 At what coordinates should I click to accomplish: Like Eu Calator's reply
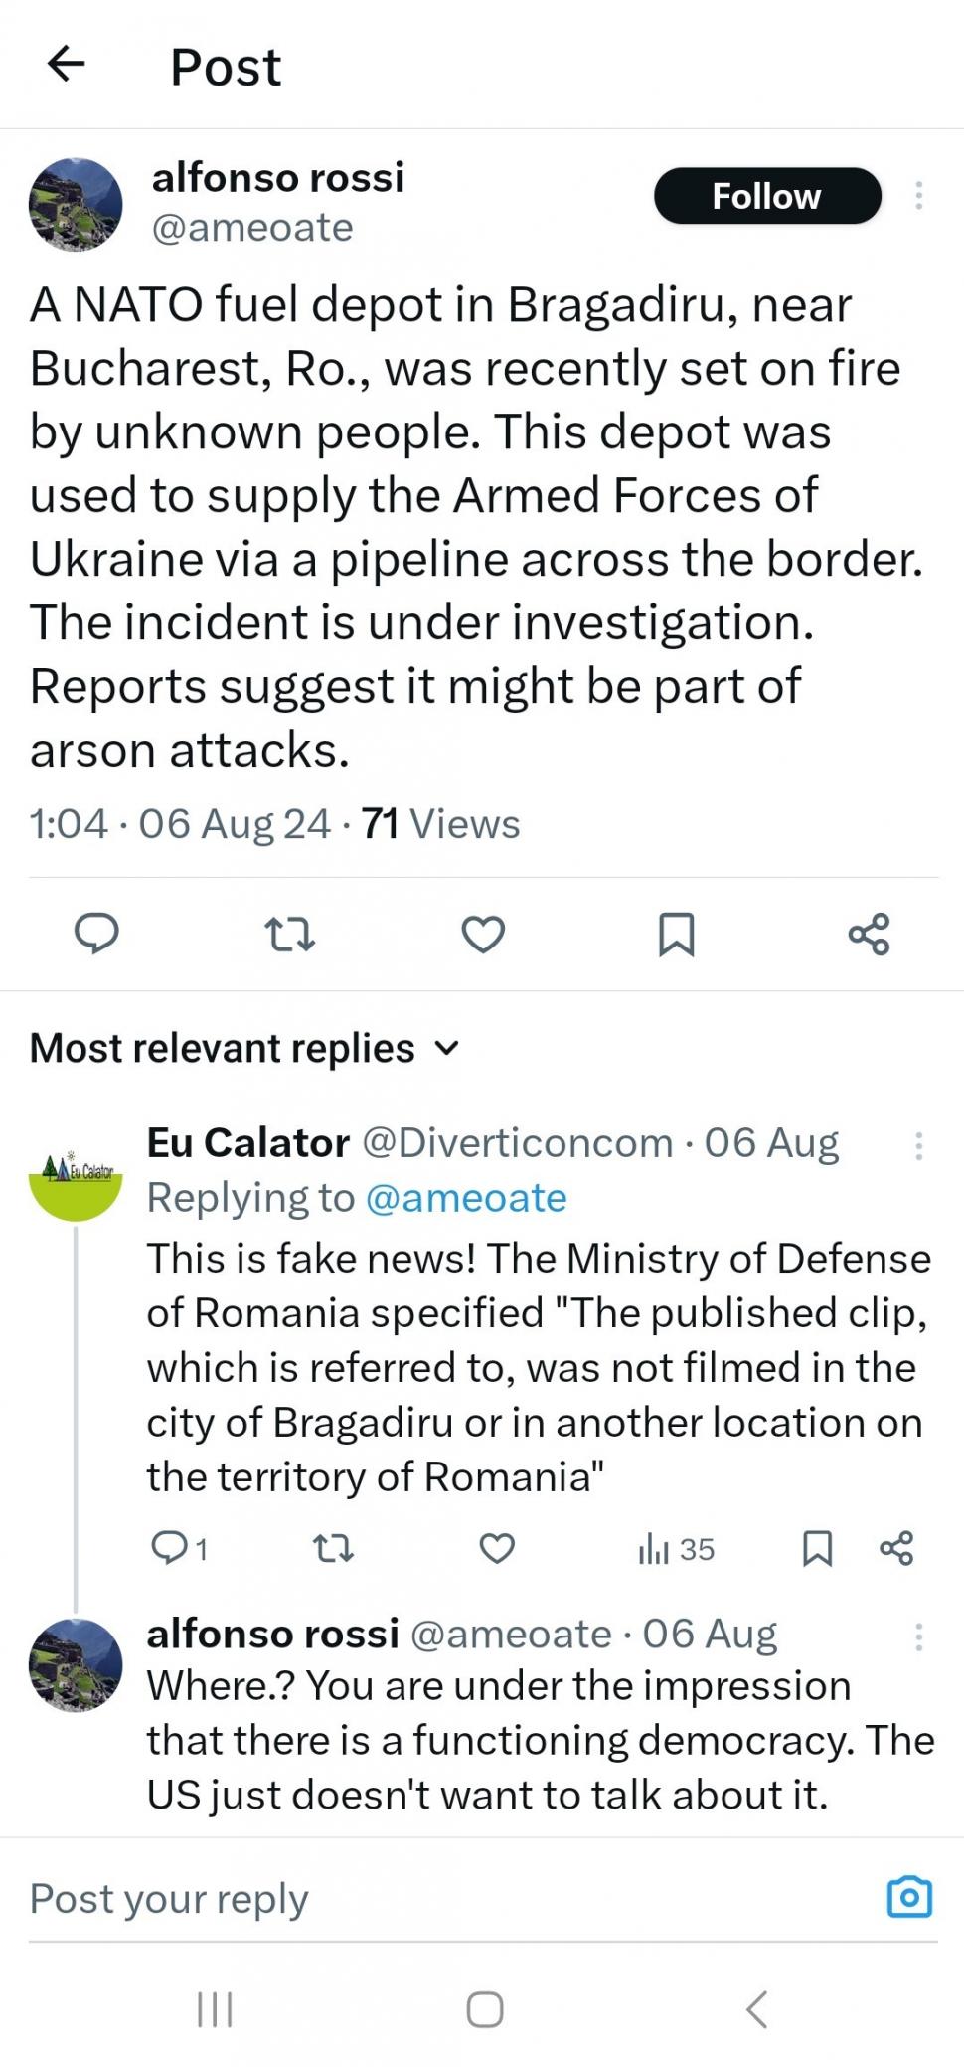[x=497, y=1548]
